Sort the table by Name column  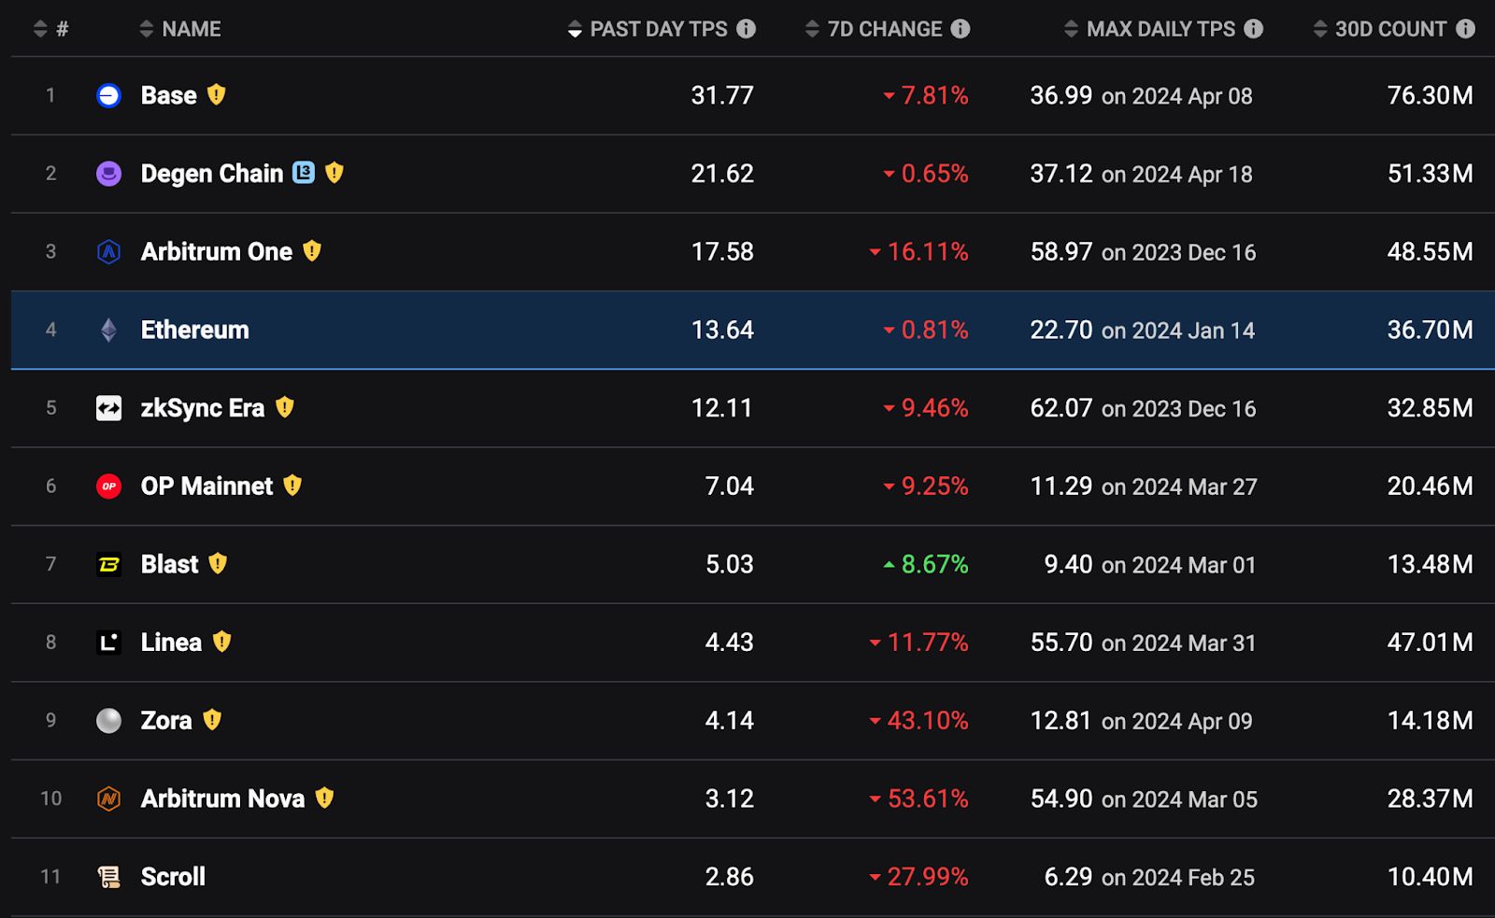180,29
